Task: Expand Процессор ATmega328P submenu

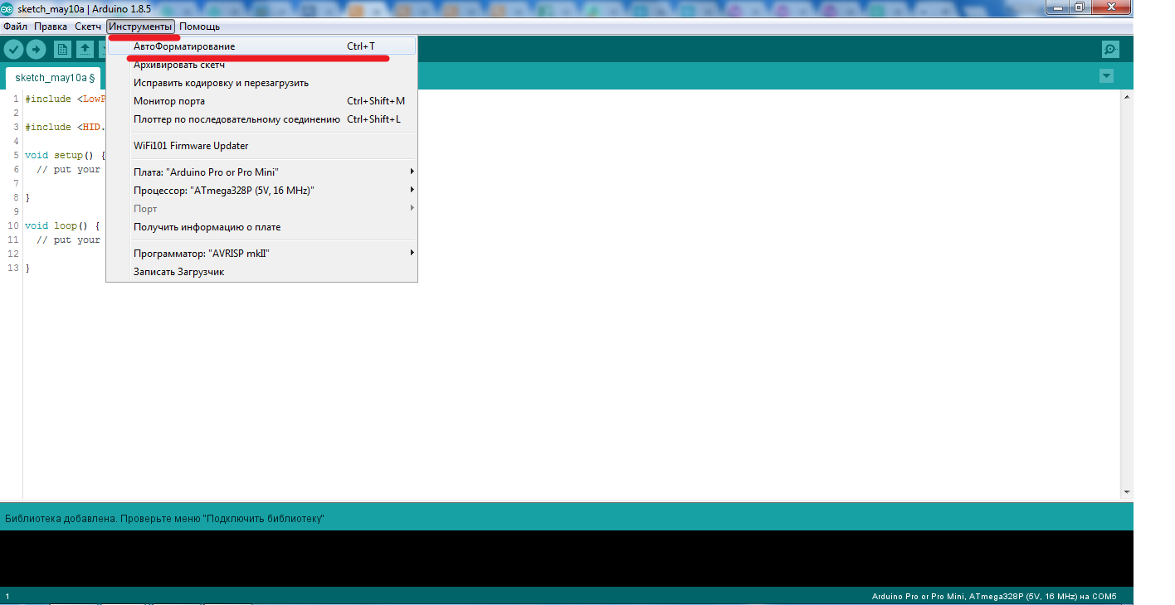Action: 261,191
